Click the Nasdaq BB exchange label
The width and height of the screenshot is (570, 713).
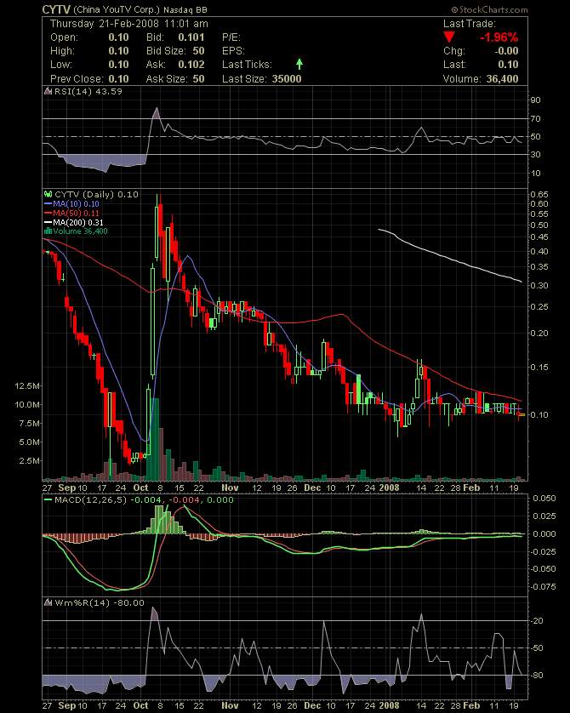[185, 9]
